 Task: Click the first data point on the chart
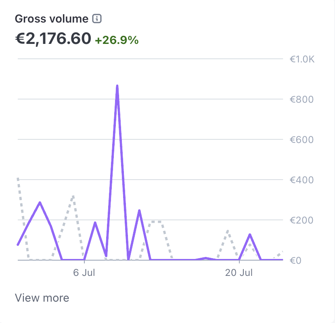tap(17, 244)
